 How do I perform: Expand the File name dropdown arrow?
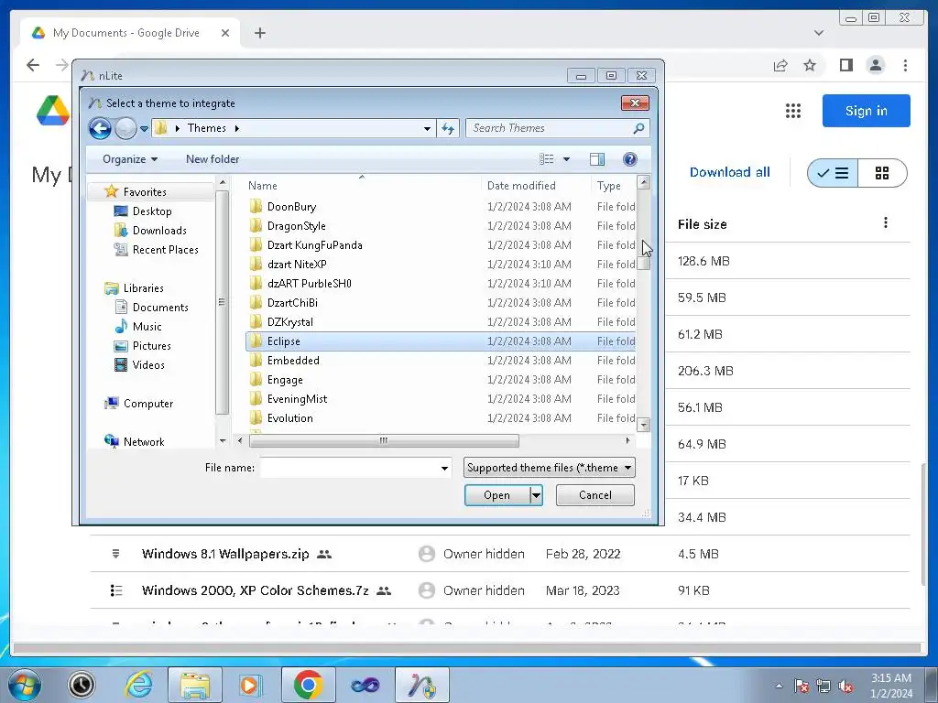tap(444, 468)
